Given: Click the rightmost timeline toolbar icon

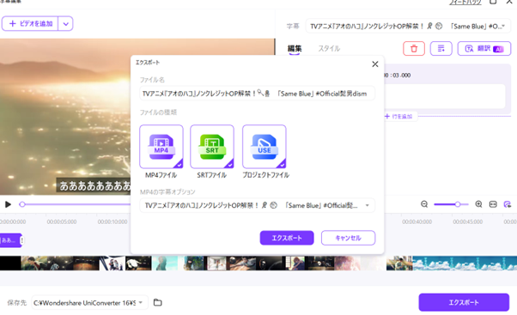Looking at the screenshot, I should [507, 204].
